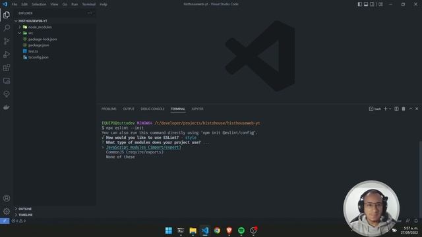Toggle secondary sidebar layout icon
This screenshot has height=237, width=422.
pos(372,5)
